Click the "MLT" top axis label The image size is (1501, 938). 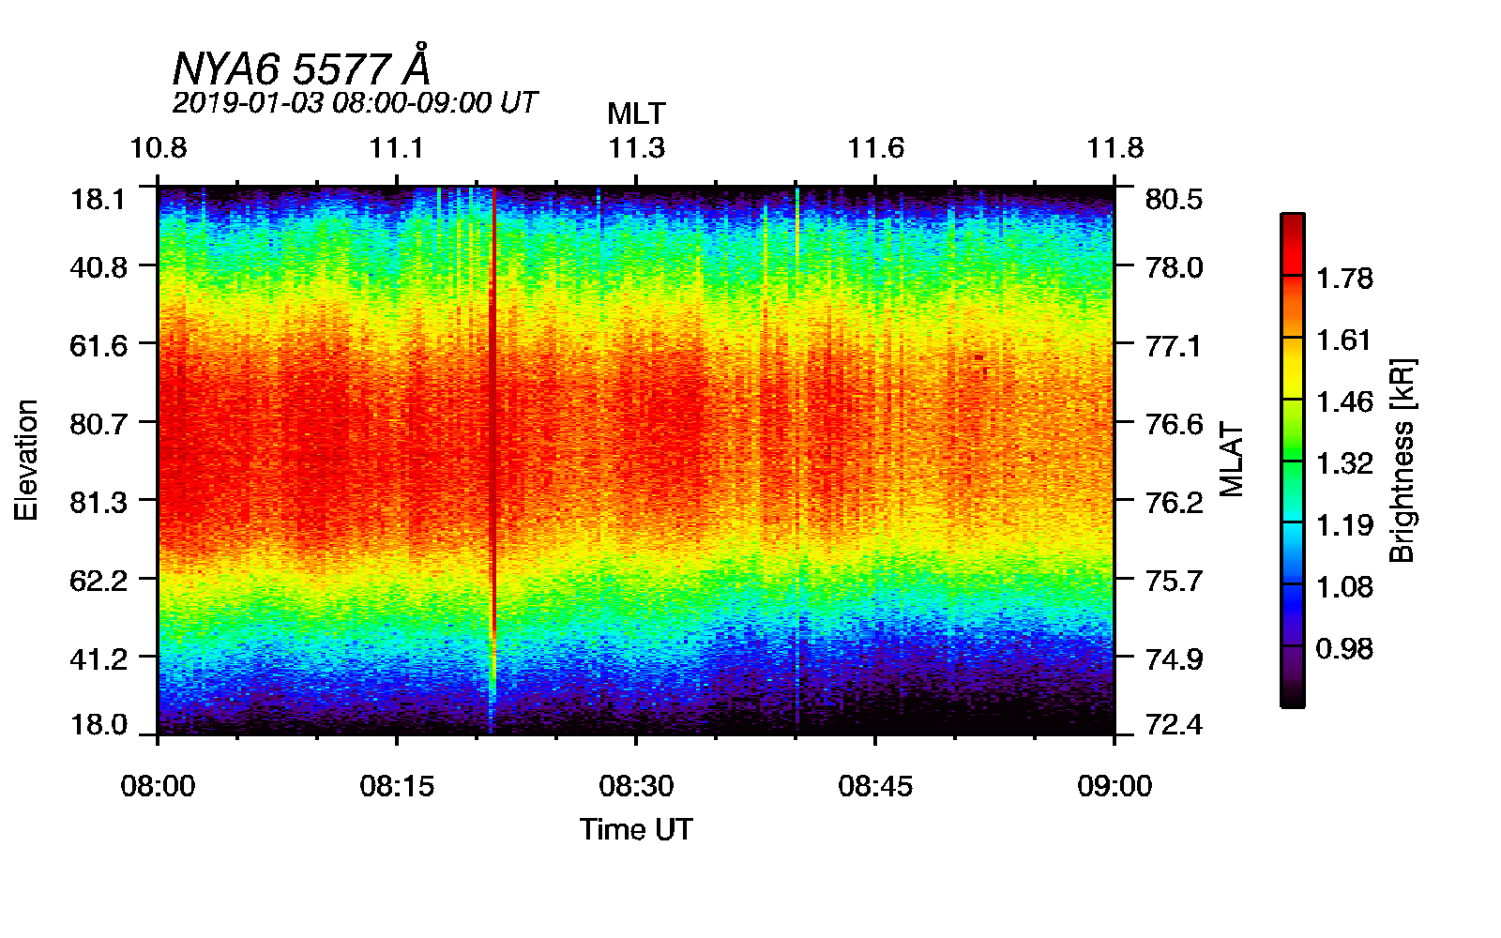click(636, 113)
